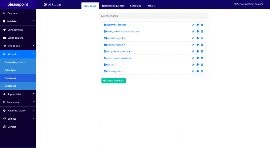Click the pleasepoint logo
The image size is (270, 148).
click(x=18, y=5)
